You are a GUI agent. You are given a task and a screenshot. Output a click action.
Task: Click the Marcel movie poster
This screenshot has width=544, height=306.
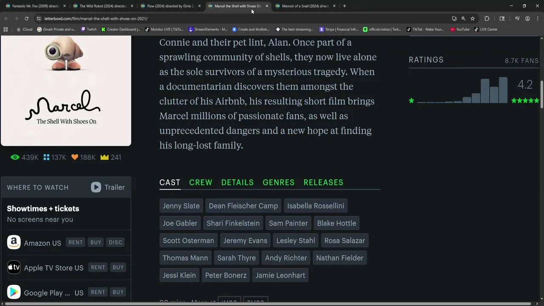66,91
